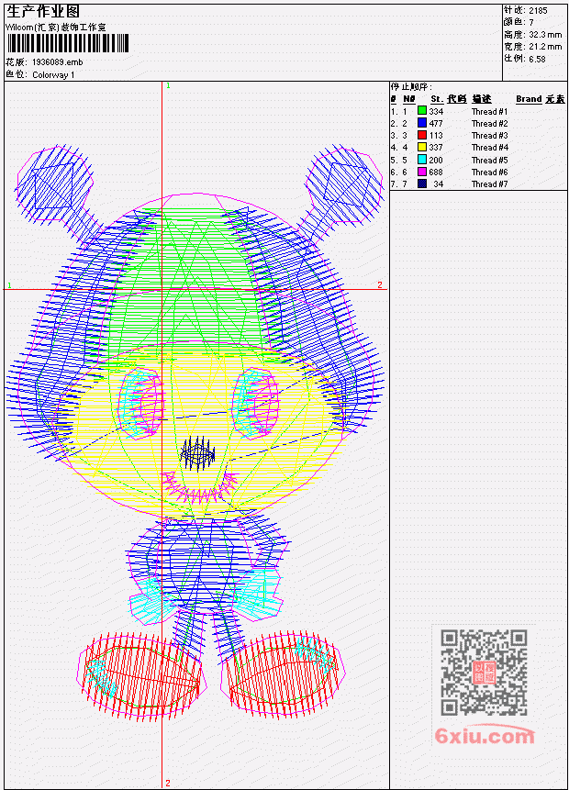Click the bear's dark navy nose stitching
The width and height of the screenshot is (569, 790).
point(197,453)
